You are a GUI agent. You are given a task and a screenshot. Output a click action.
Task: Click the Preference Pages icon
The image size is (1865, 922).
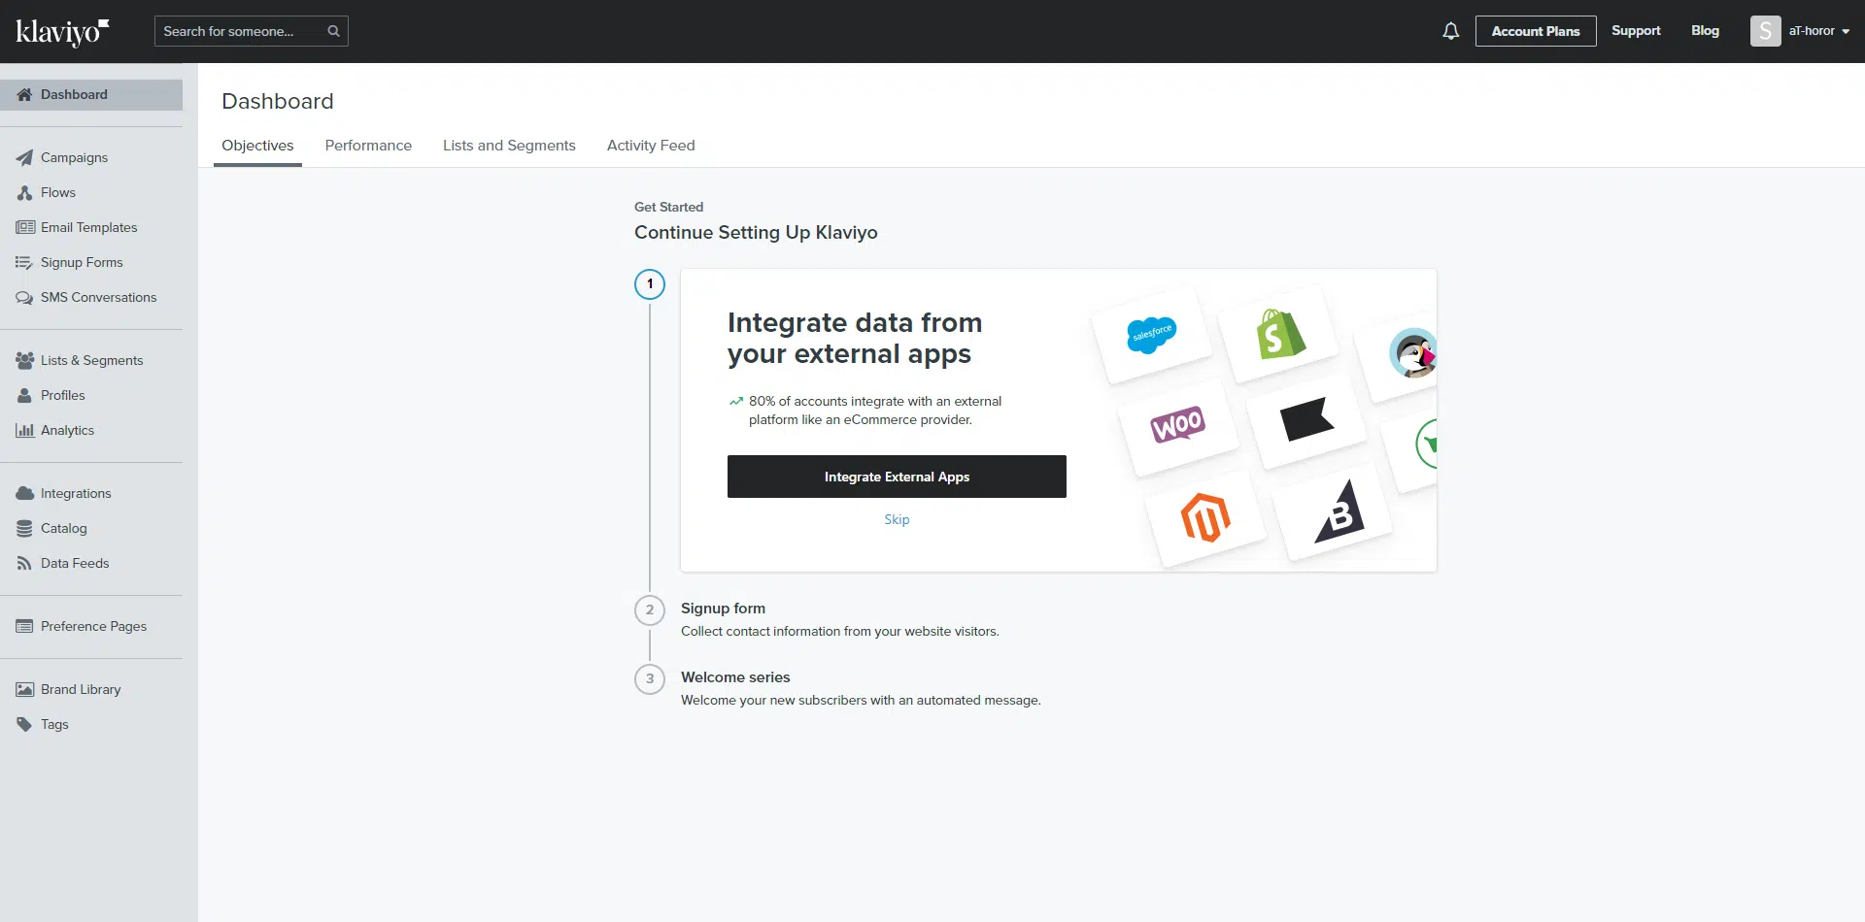click(x=24, y=626)
